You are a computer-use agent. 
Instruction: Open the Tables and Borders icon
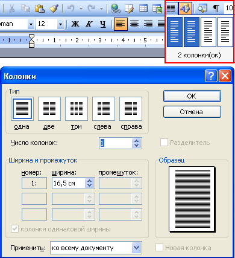(129, 8)
